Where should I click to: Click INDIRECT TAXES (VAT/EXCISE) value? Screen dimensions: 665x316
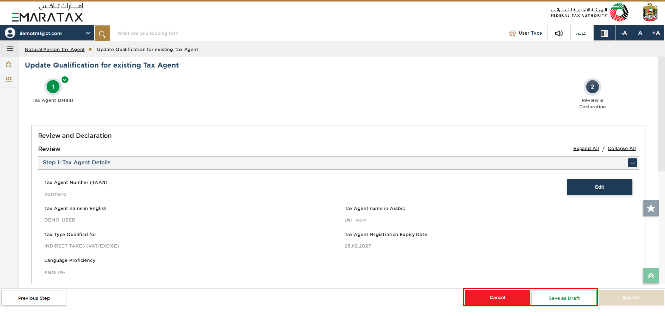tap(82, 246)
